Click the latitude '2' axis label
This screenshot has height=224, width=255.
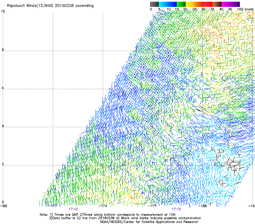3,164
